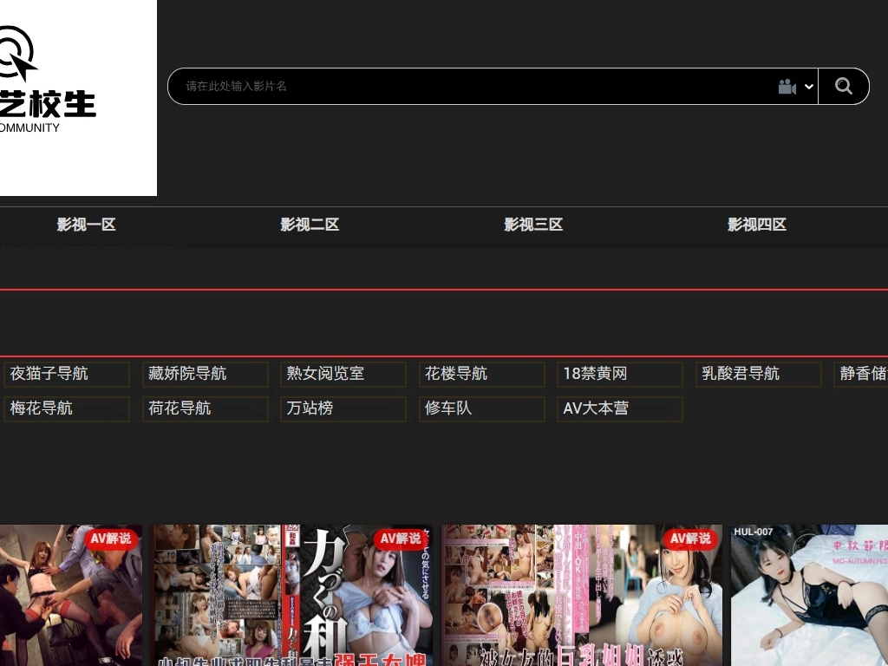Open the 万站榜 link

point(343,408)
